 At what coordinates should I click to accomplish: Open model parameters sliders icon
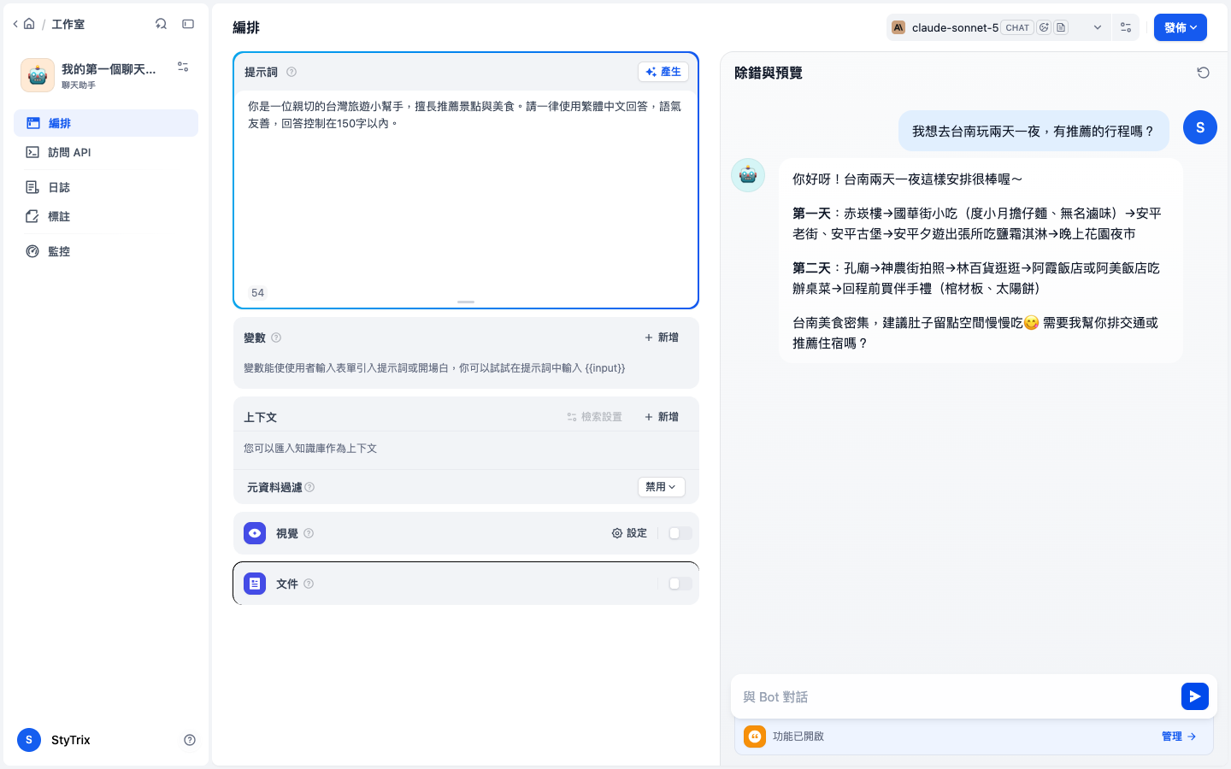[x=1126, y=27]
